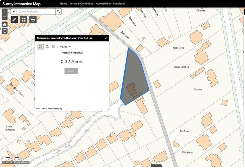Open the Accessibility menu item
245x168 pixels.
103,3
